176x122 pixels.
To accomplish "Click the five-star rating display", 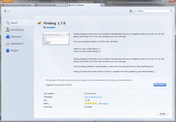I will [91, 103].
